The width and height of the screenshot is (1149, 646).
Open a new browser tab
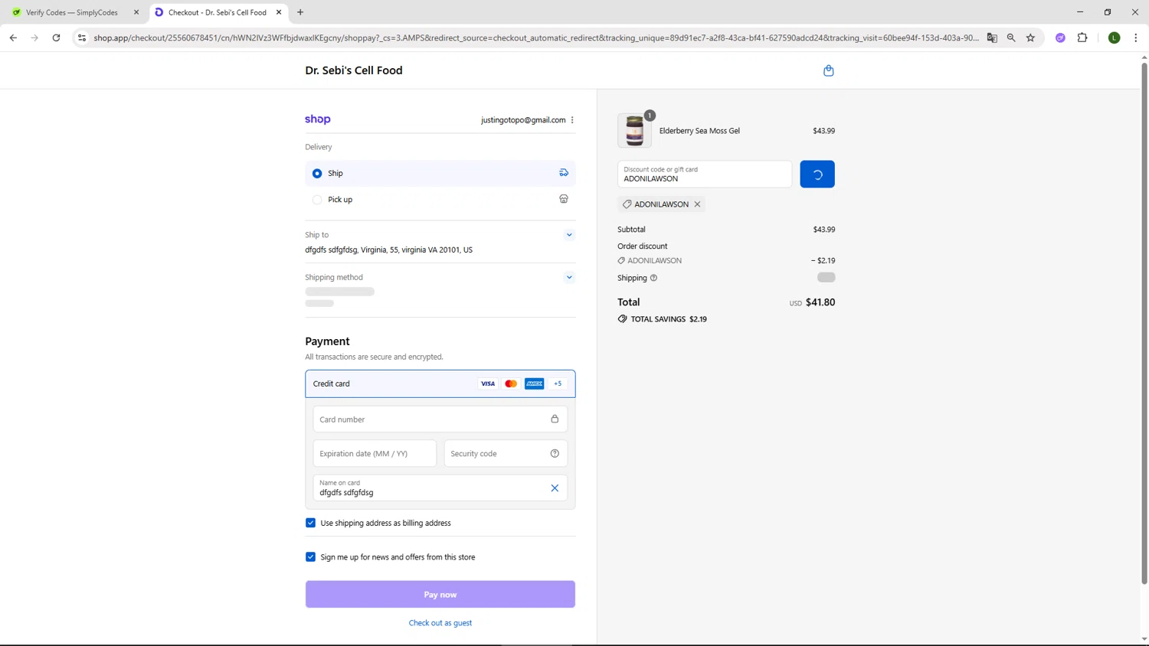point(300,12)
